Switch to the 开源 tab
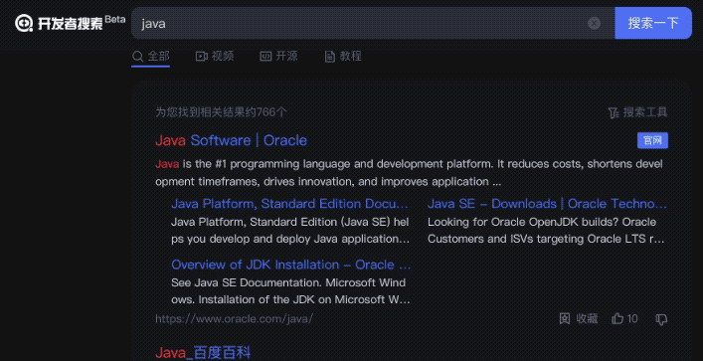Screen dimensions: 703x361 (x=278, y=57)
